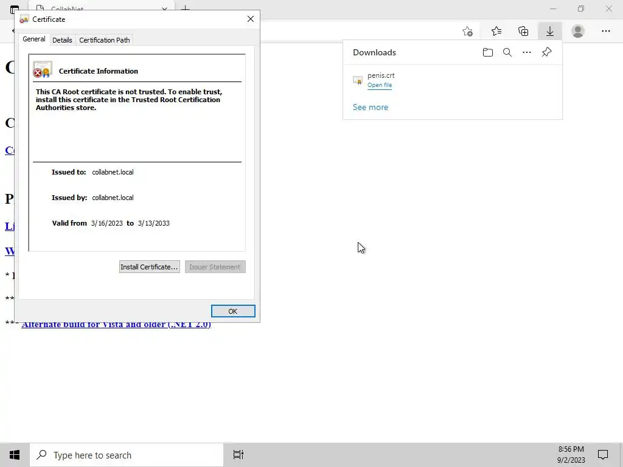Click the Certificate Information heading

coord(99,71)
